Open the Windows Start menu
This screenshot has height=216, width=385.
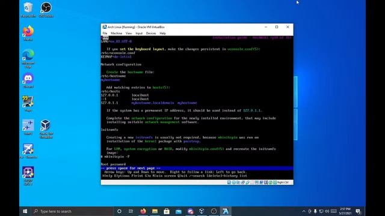click(25, 211)
